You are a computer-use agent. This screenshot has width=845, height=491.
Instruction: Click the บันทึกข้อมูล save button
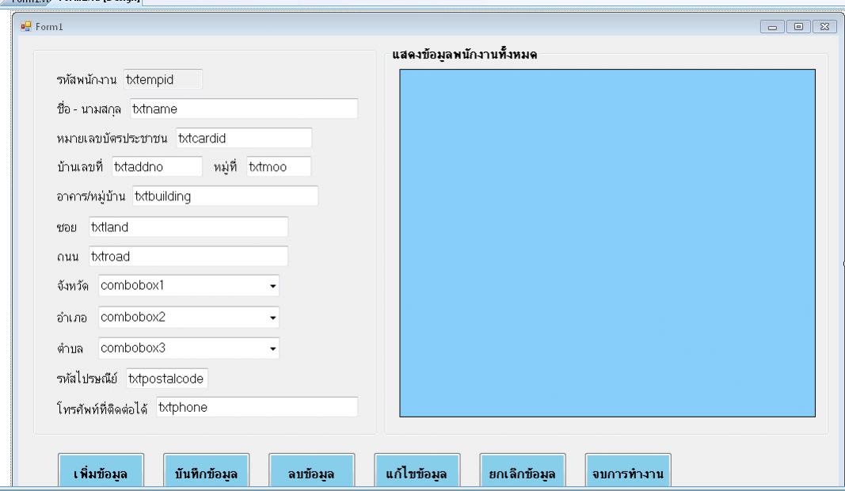[x=206, y=472]
